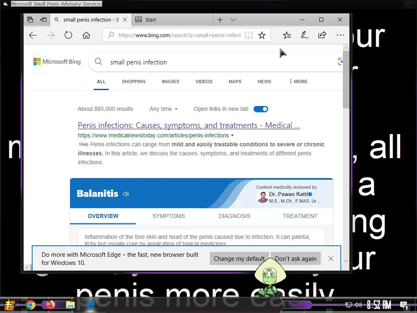The height and width of the screenshot is (313, 417).
Task: Switch to SHOPPING results
Action: [134, 82]
